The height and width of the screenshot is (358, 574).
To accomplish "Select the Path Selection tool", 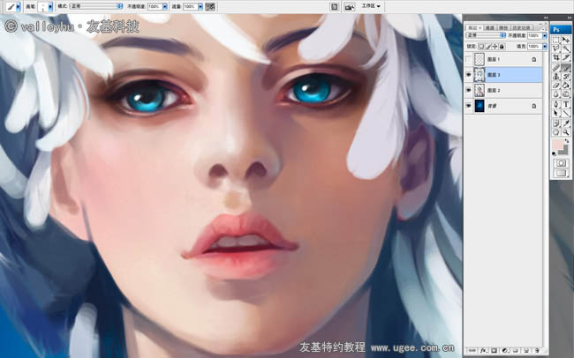I will pos(555,113).
